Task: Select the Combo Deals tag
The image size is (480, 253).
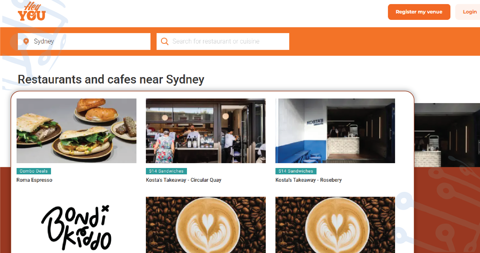Action: click(x=34, y=171)
